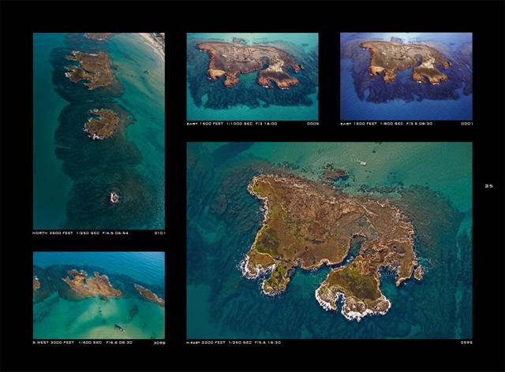Select the tall three-islands aerial photo
Screen dimensions: 505x372
99,131
